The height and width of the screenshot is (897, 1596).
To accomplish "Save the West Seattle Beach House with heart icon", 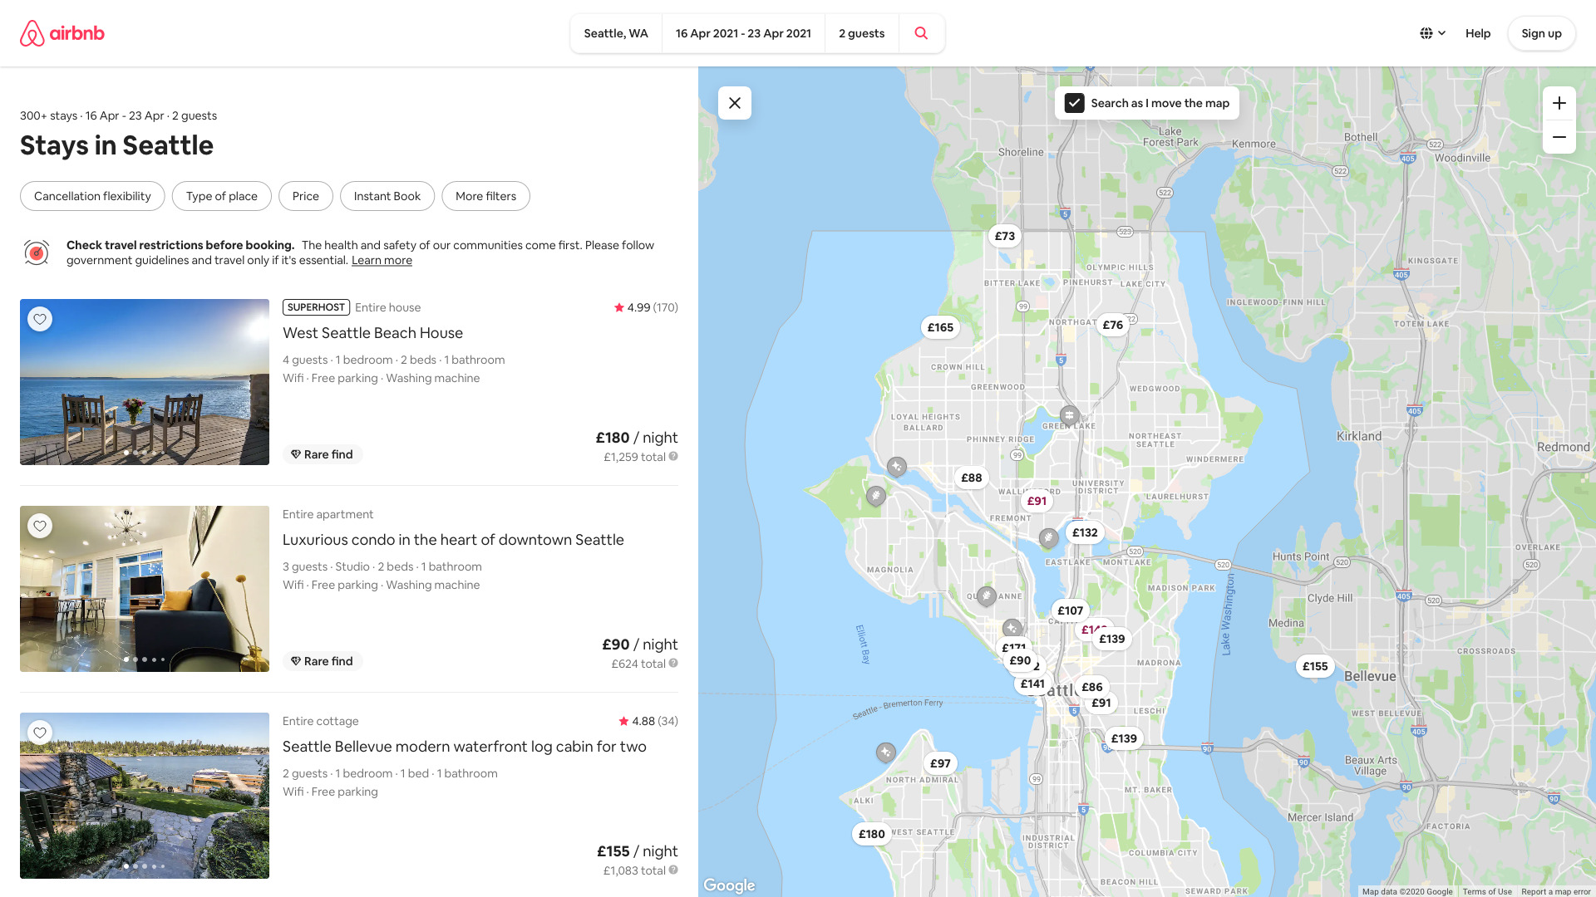I will (x=40, y=319).
